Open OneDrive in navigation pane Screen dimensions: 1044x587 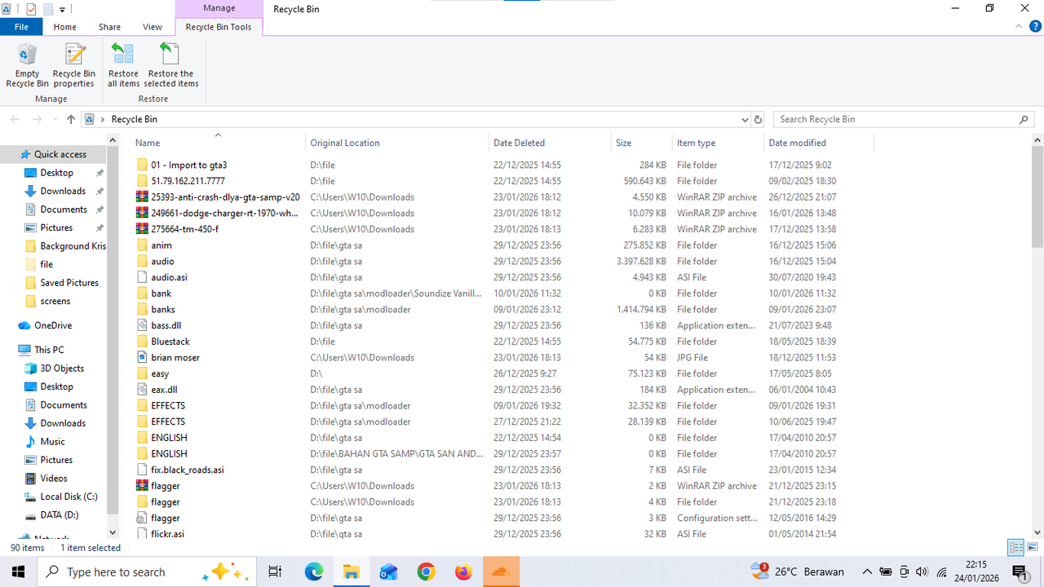coord(53,325)
